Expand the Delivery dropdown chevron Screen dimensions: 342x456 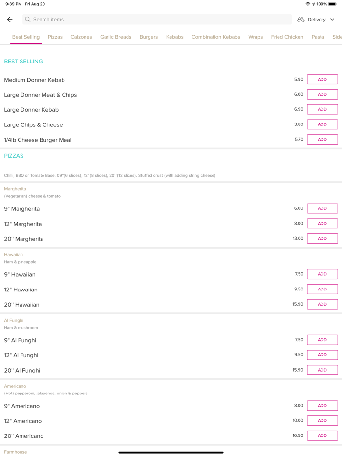[332, 20]
